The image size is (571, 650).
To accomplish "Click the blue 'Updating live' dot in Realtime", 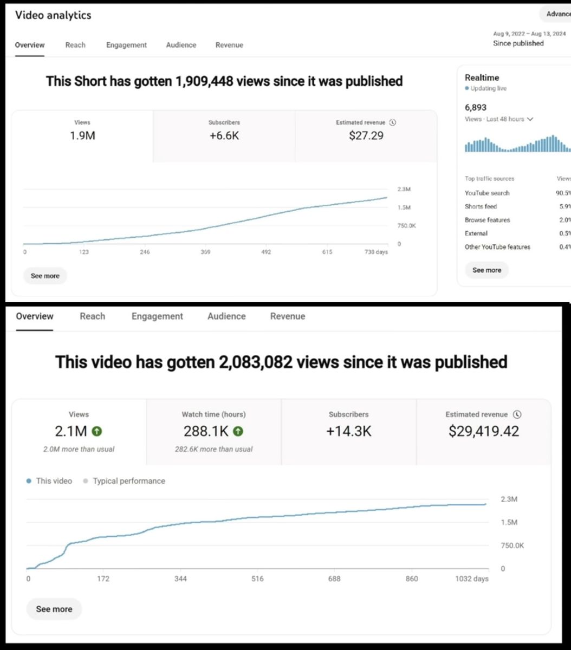I will [x=467, y=88].
